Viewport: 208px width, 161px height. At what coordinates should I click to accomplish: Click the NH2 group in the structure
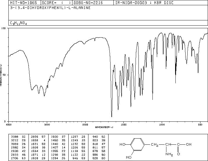click(x=169, y=154)
